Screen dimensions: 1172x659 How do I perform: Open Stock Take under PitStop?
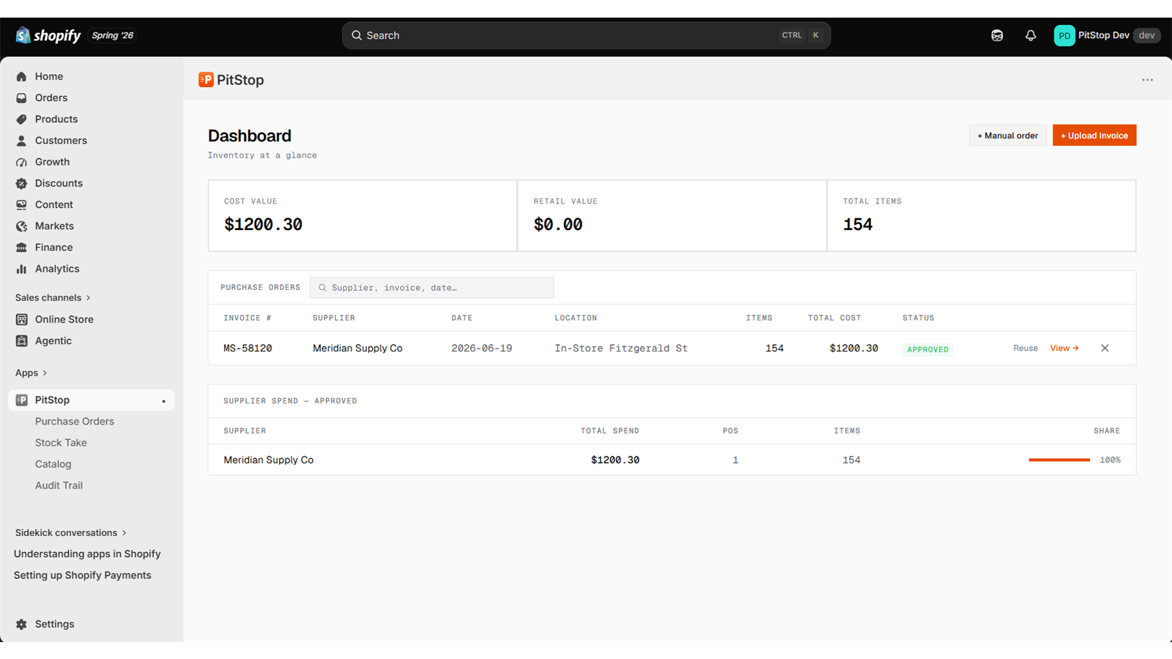pos(61,442)
